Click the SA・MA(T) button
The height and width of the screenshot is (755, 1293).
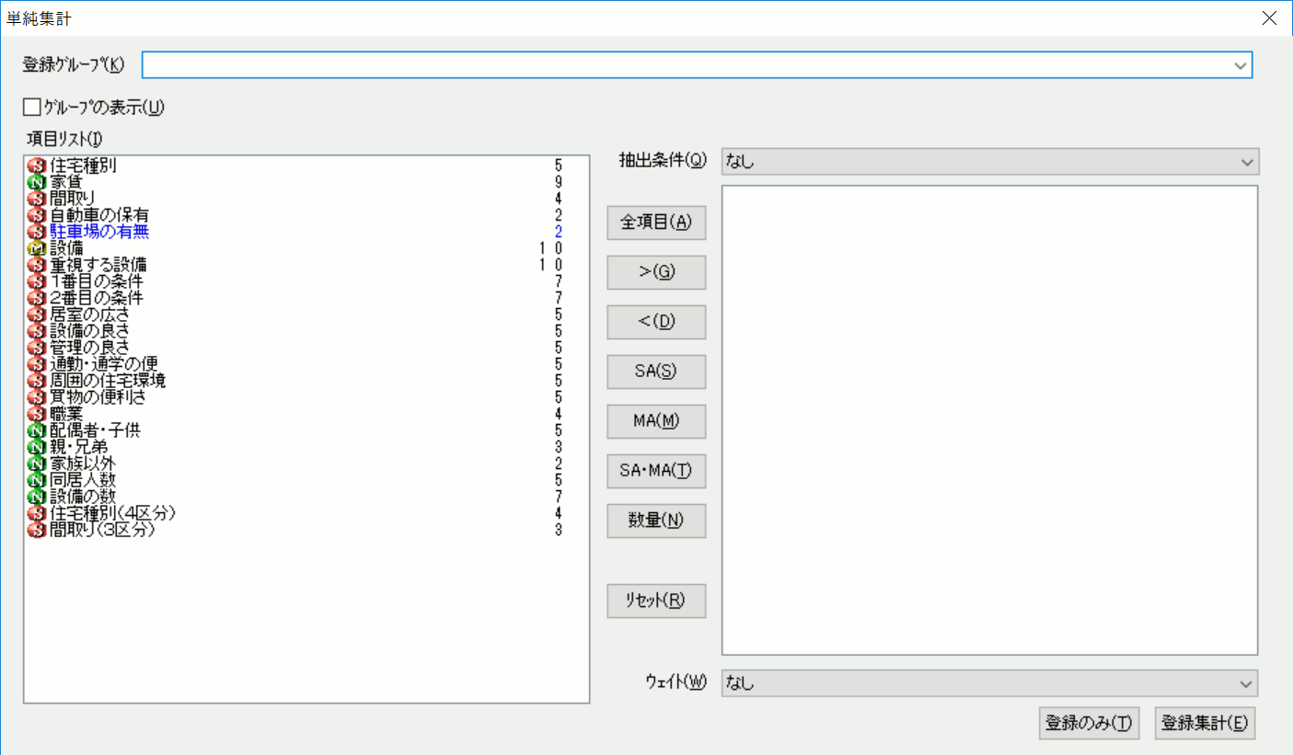pos(656,471)
